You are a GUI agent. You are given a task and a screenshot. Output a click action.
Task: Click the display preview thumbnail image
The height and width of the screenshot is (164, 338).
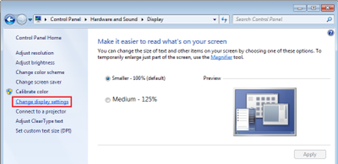pyautogui.click(x=265, y=112)
